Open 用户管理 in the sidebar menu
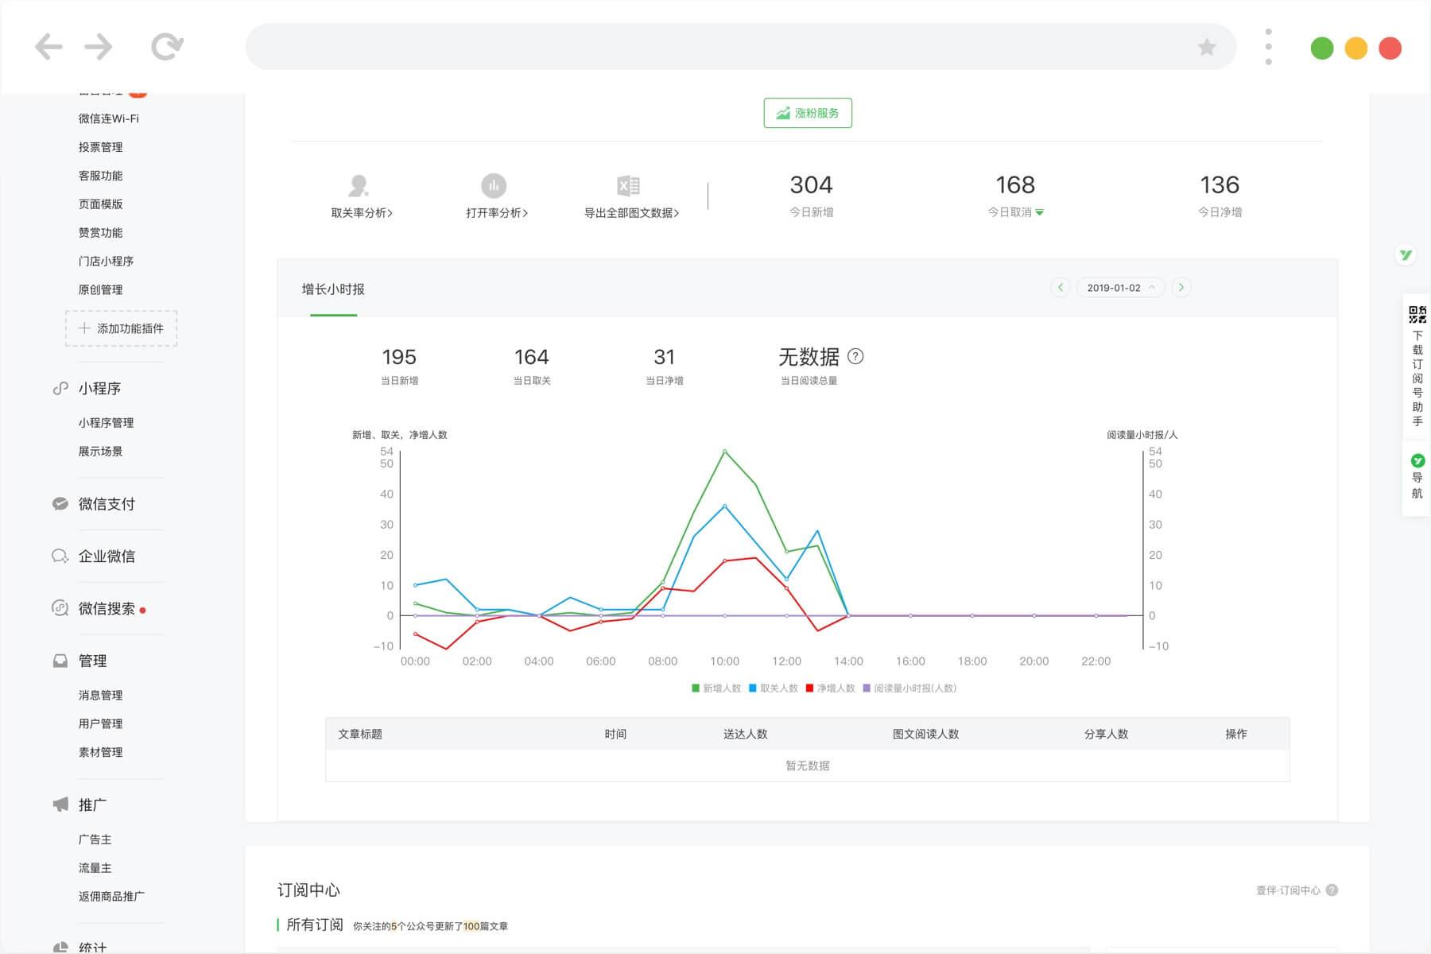The width and height of the screenshot is (1431, 954). 99,723
